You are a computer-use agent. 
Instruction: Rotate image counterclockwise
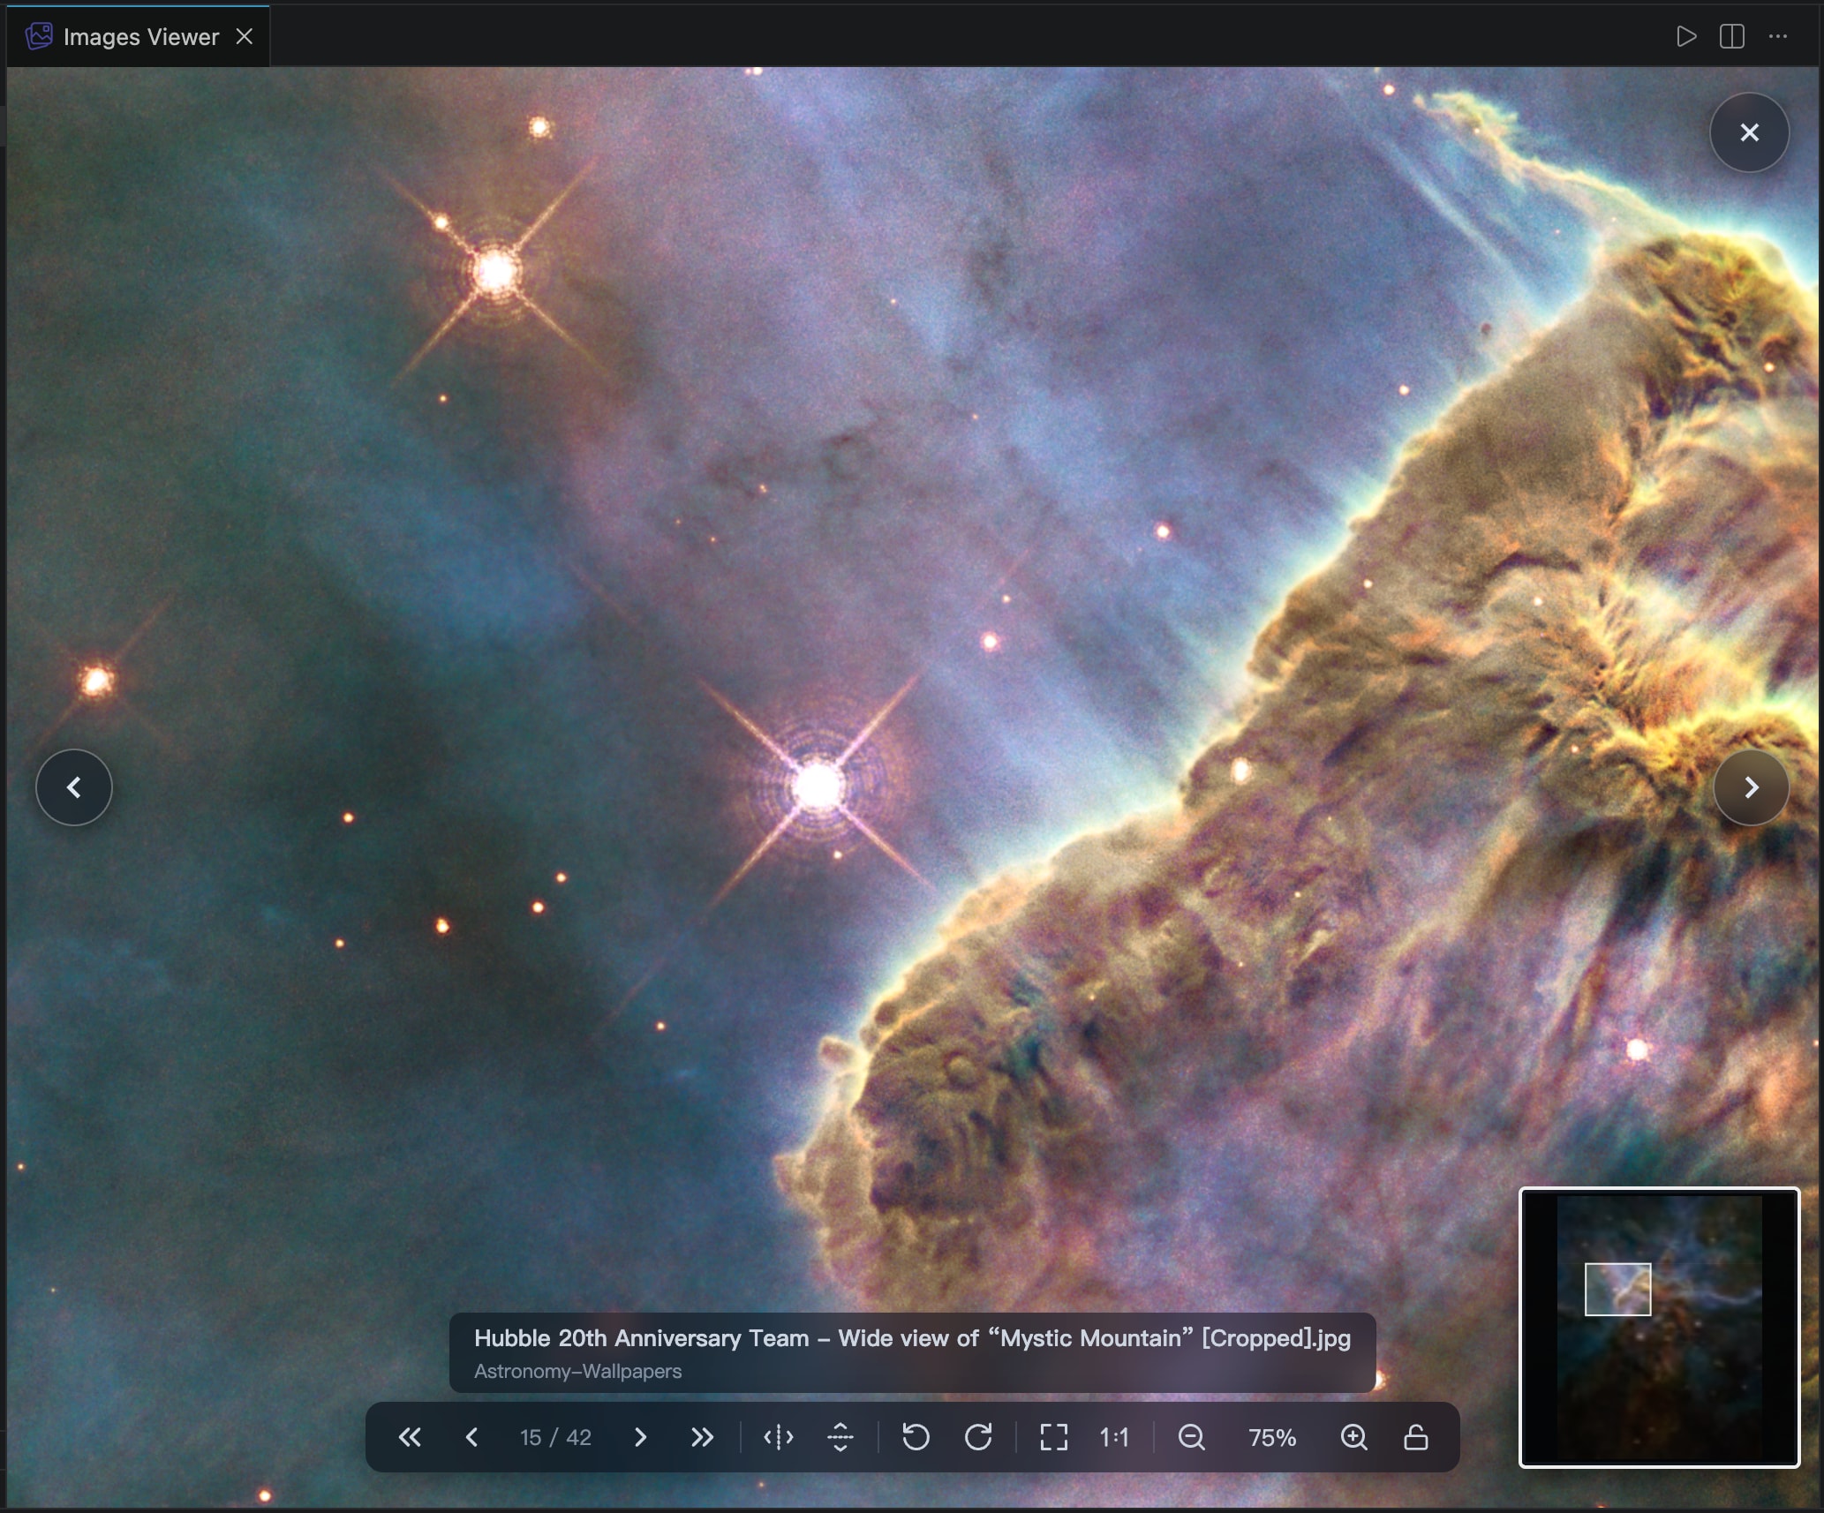pos(916,1438)
